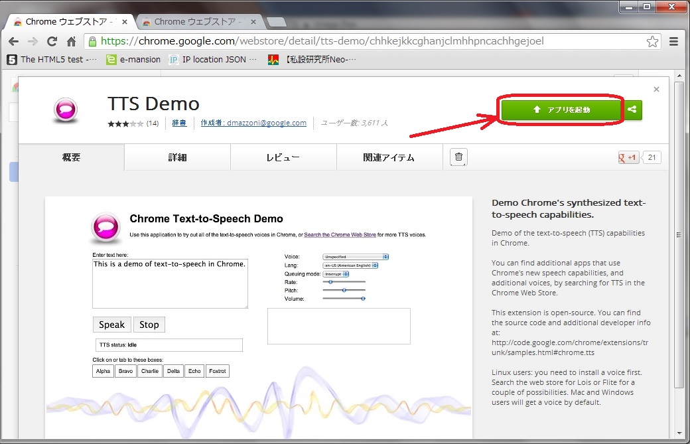Click the Alpha box in the screenshot
This screenshot has height=444, width=690.
pos(103,371)
